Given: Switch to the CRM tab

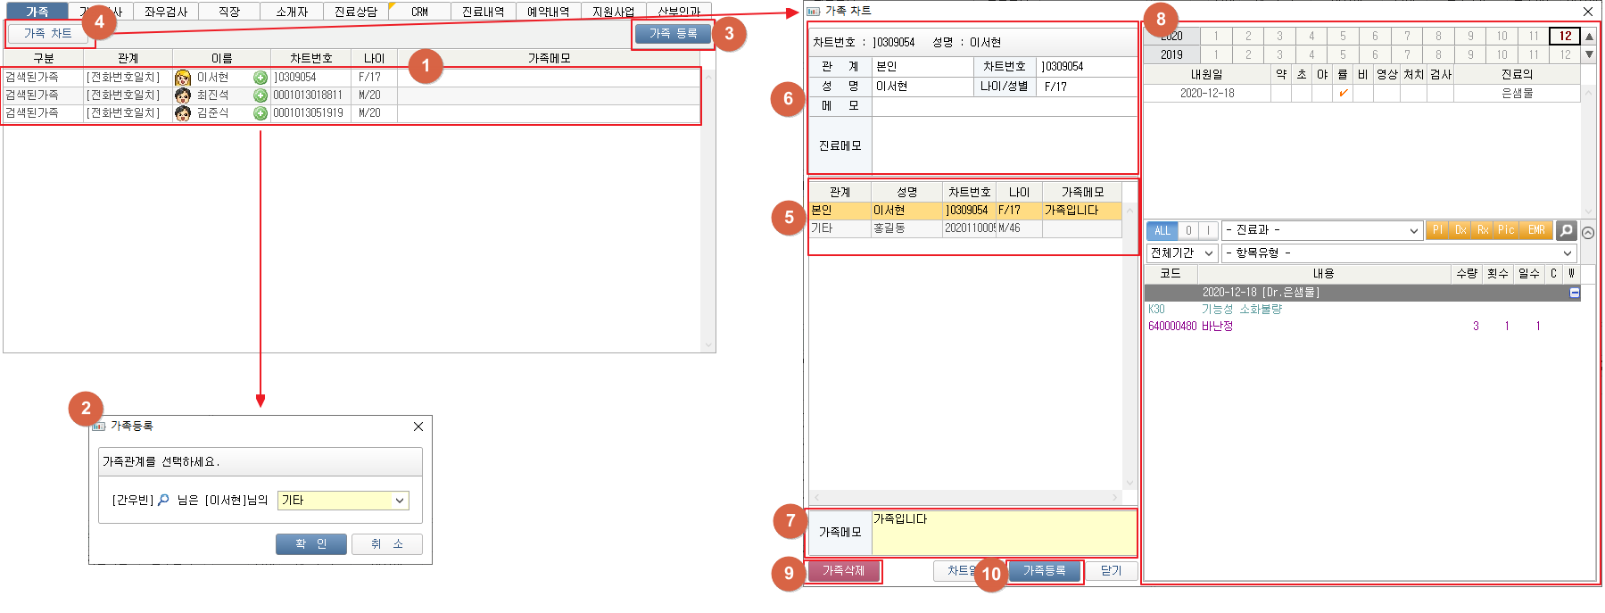Looking at the screenshot, I should coord(419,12).
